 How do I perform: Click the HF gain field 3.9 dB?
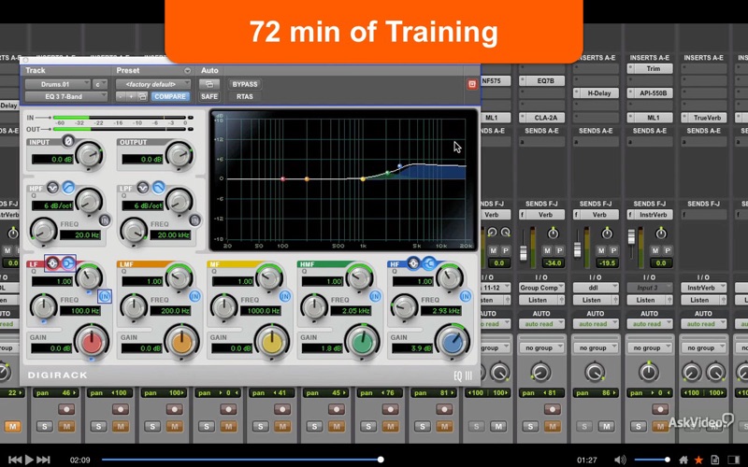[x=412, y=348]
